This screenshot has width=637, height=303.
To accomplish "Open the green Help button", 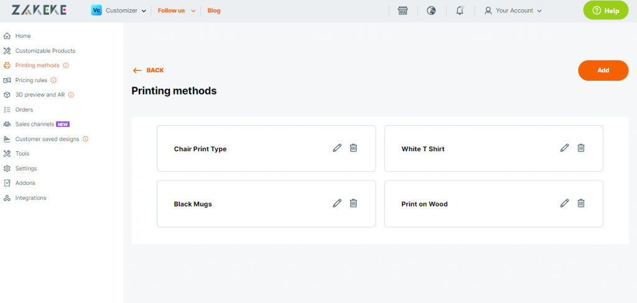I will point(606,11).
